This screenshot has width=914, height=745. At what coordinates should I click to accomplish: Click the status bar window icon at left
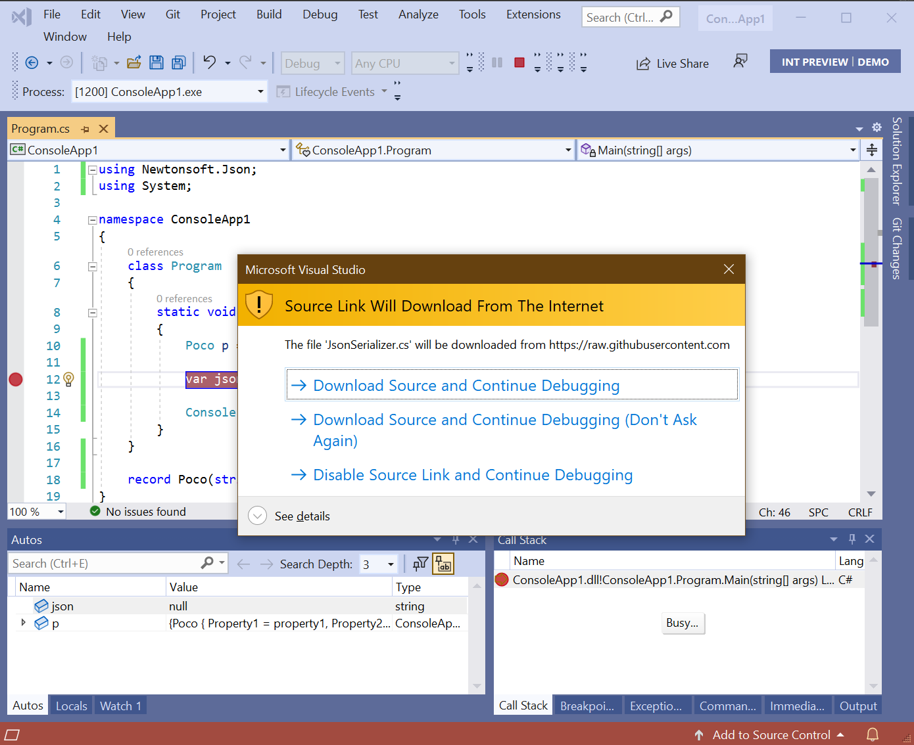(12, 734)
